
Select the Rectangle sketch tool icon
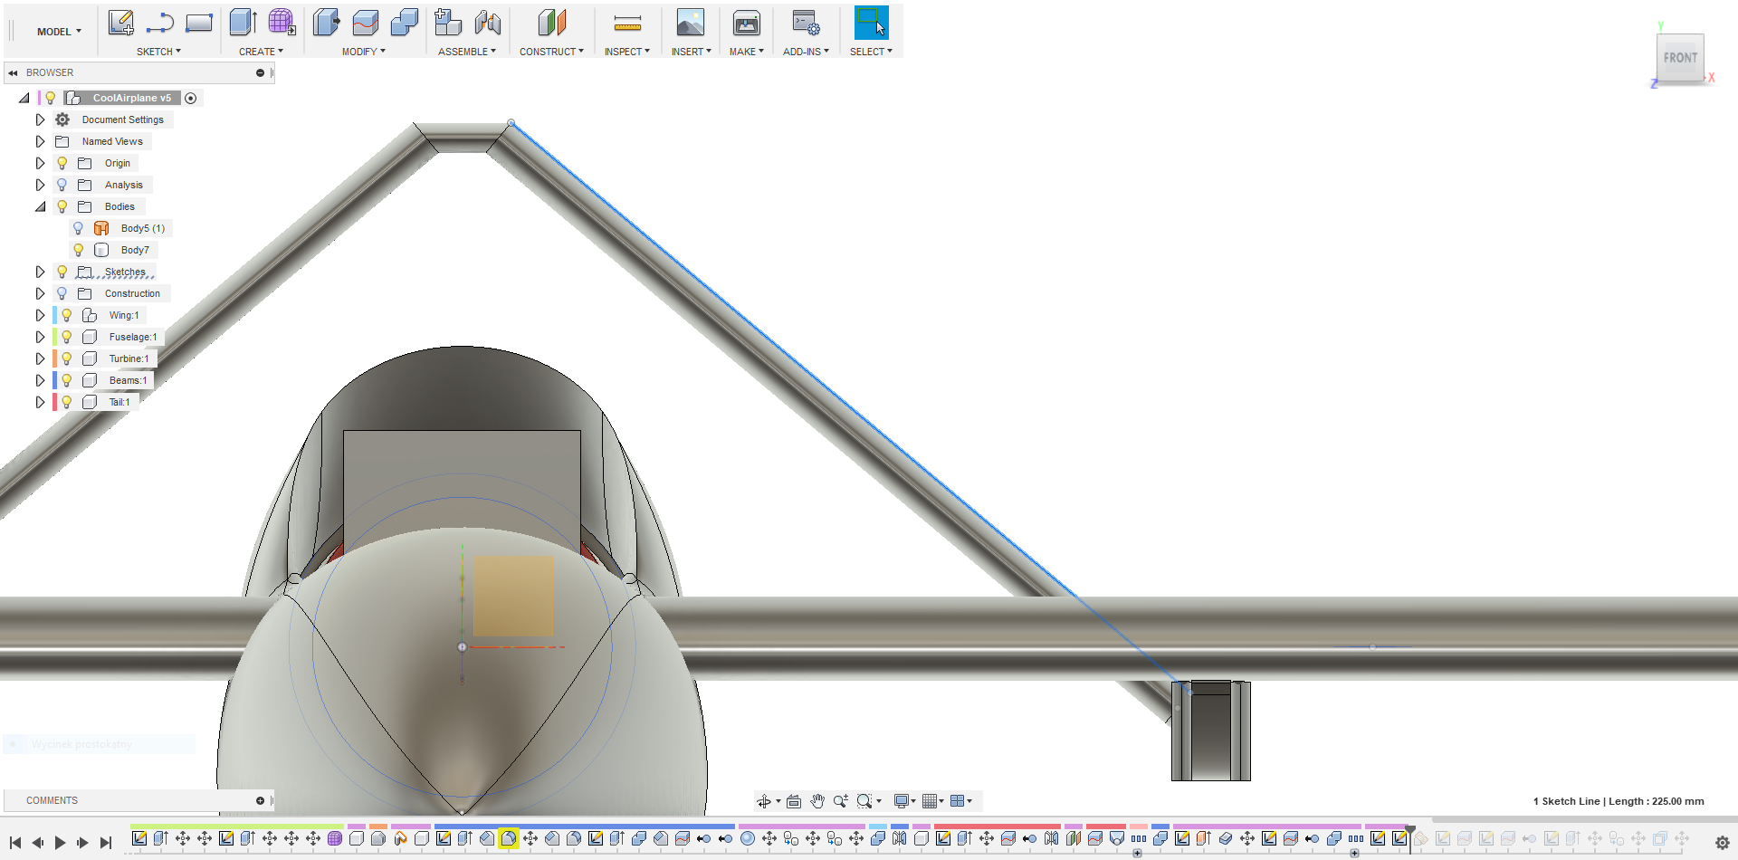click(199, 23)
